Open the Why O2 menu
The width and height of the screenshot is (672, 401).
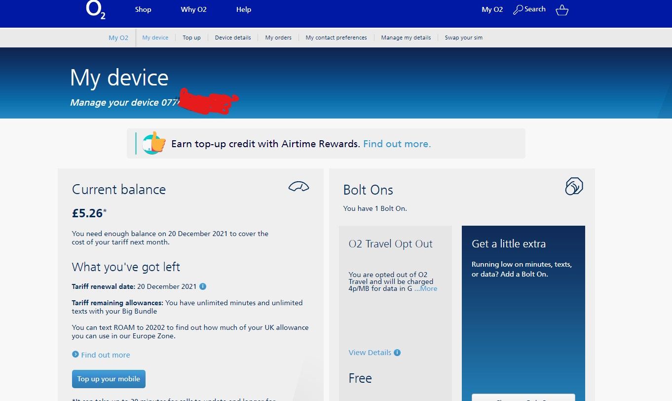point(193,9)
